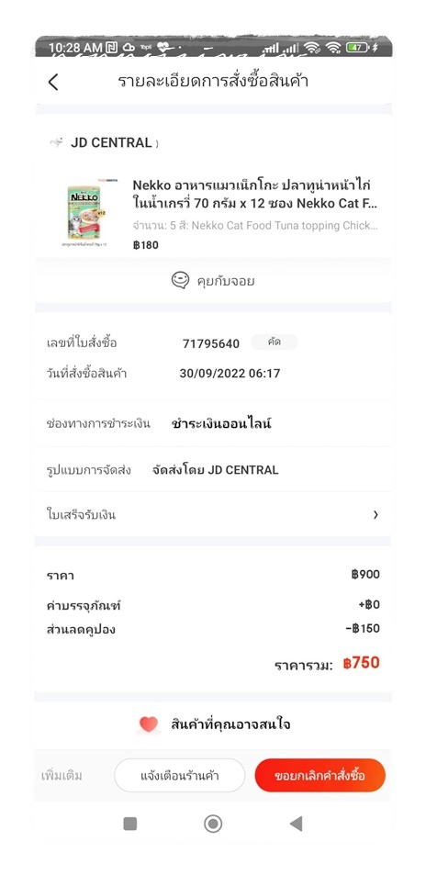This screenshot has width=426, height=875.
Task: Tap Android recent apps square icon
Action: coord(130,824)
